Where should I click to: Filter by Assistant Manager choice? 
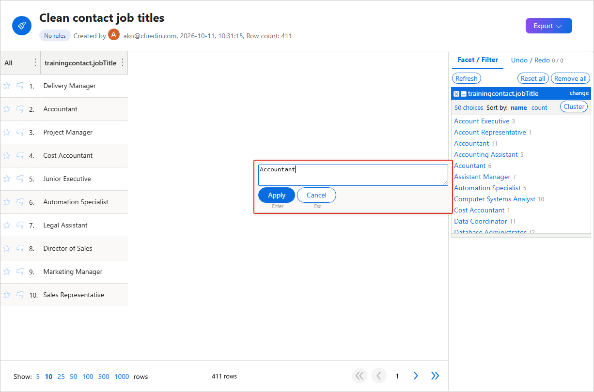click(x=482, y=177)
